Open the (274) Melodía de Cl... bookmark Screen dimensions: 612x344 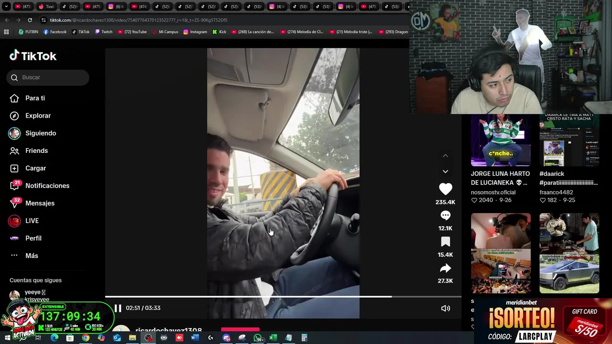(x=302, y=32)
